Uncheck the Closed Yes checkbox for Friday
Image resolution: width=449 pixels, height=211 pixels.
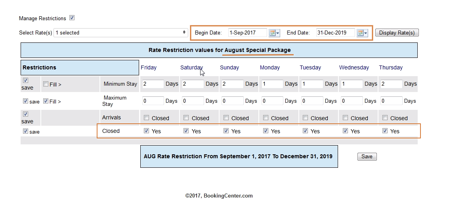[x=146, y=131]
